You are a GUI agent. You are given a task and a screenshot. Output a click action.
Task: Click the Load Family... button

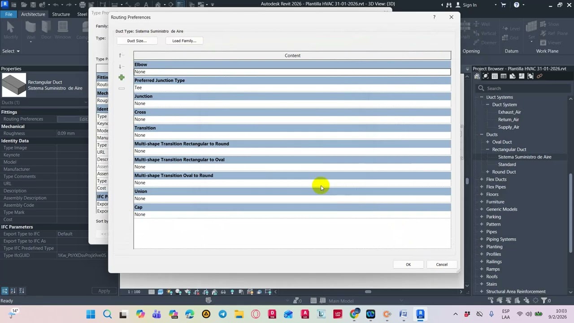(x=184, y=41)
